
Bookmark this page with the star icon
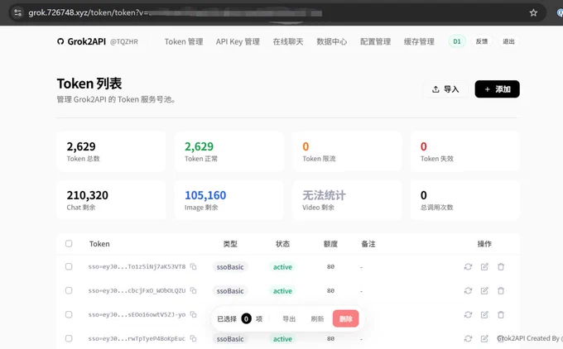(x=533, y=13)
